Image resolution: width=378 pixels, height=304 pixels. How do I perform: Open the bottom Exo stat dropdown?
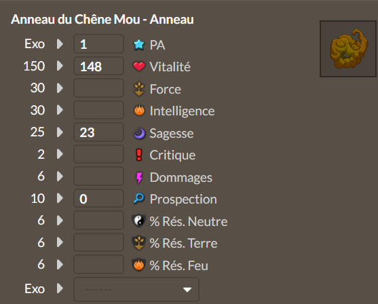(x=136, y=289)
